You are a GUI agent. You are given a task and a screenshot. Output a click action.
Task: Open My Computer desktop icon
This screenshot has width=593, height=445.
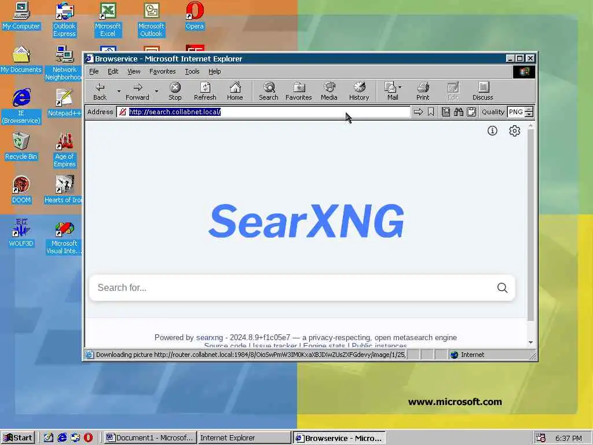pyautogui.click(x=21, y=16)
